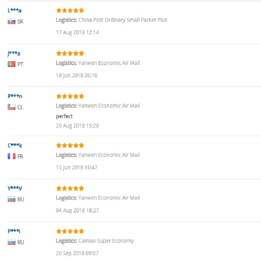Viewport: 261px width, 261px height.
Task: Click the Slovakia flag icon beside SK
Action: tap(11, 22)
